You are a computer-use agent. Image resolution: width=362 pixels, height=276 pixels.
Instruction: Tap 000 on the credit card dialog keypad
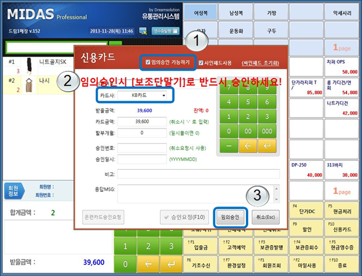point(267,131)
